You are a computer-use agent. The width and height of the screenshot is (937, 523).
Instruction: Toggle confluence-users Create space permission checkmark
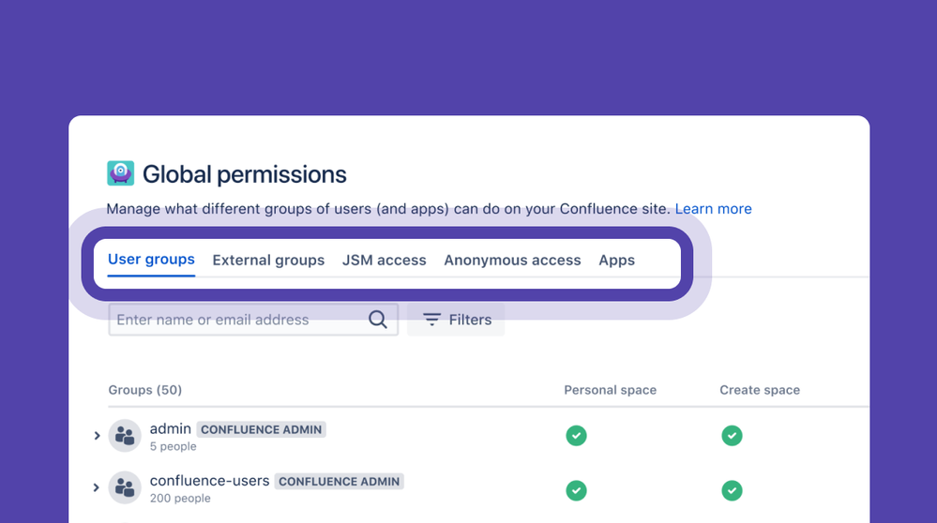(x=732, y=490)
